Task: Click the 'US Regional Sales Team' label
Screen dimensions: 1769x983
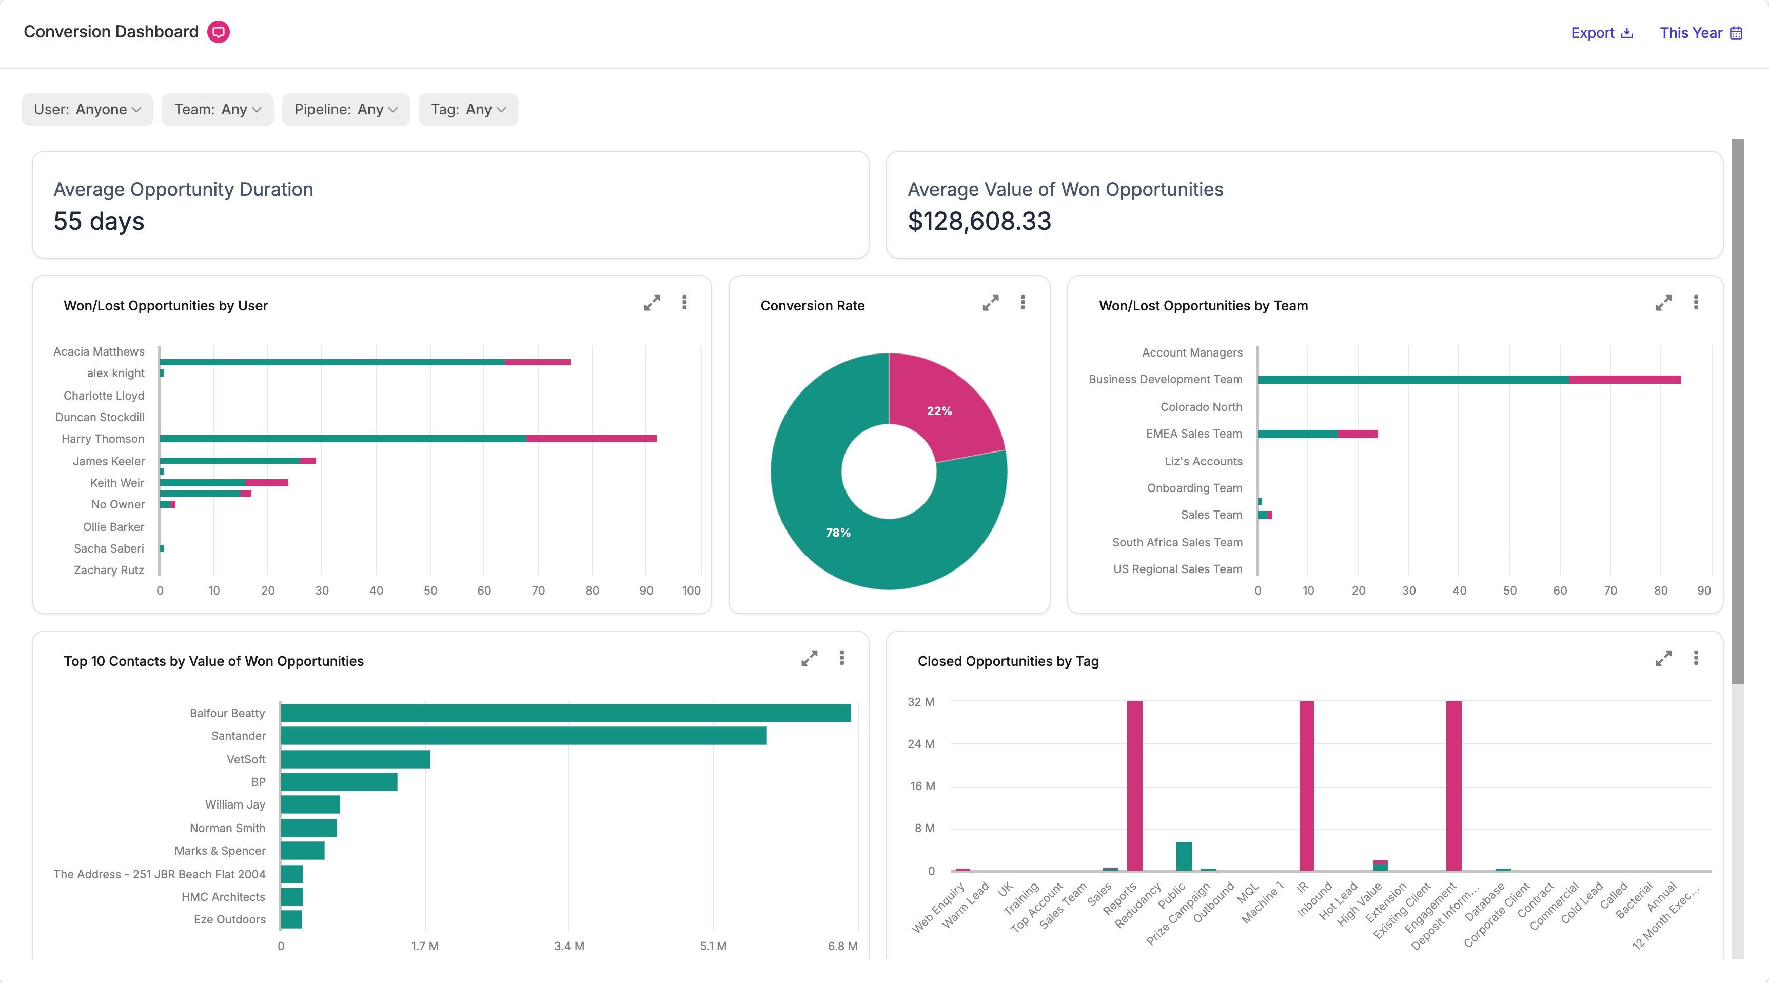Action: click(x=1178, y=569)
